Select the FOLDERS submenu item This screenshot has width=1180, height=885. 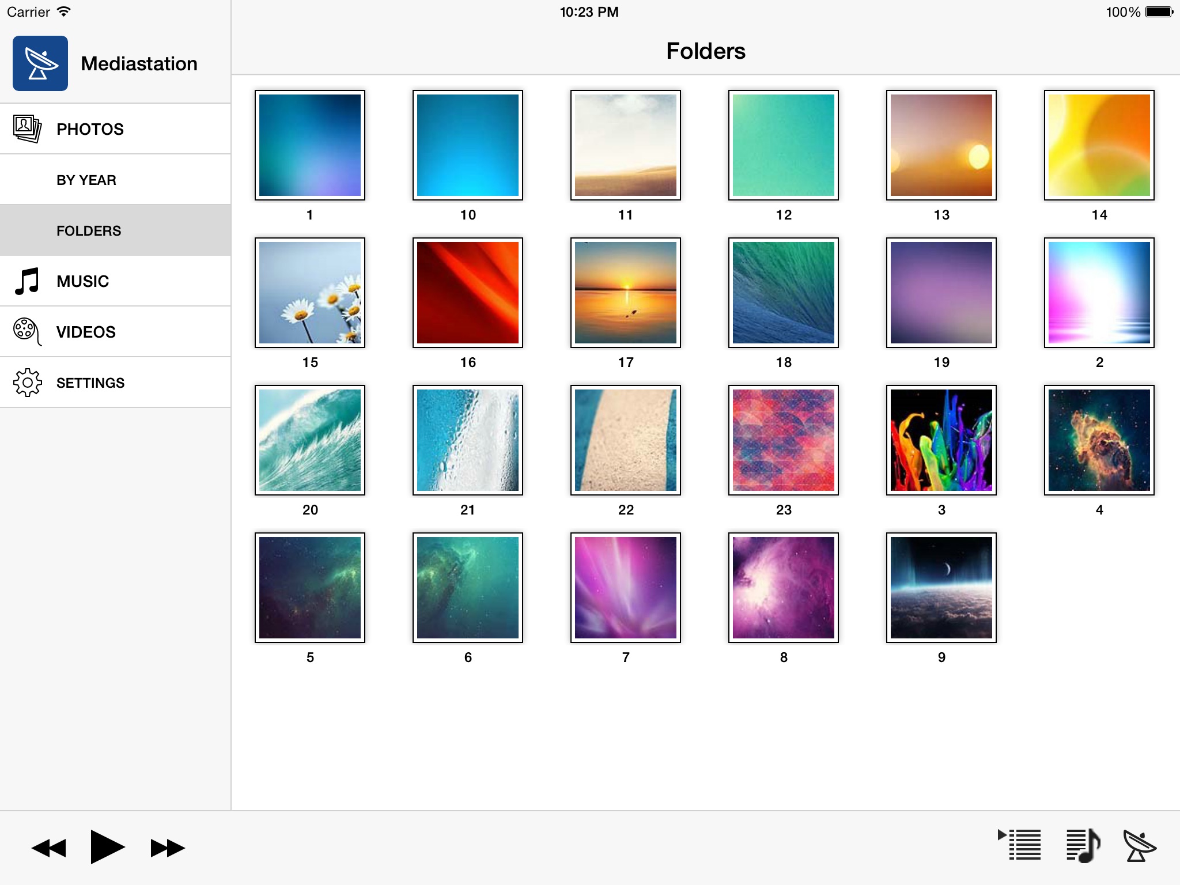tap(89, 230)
